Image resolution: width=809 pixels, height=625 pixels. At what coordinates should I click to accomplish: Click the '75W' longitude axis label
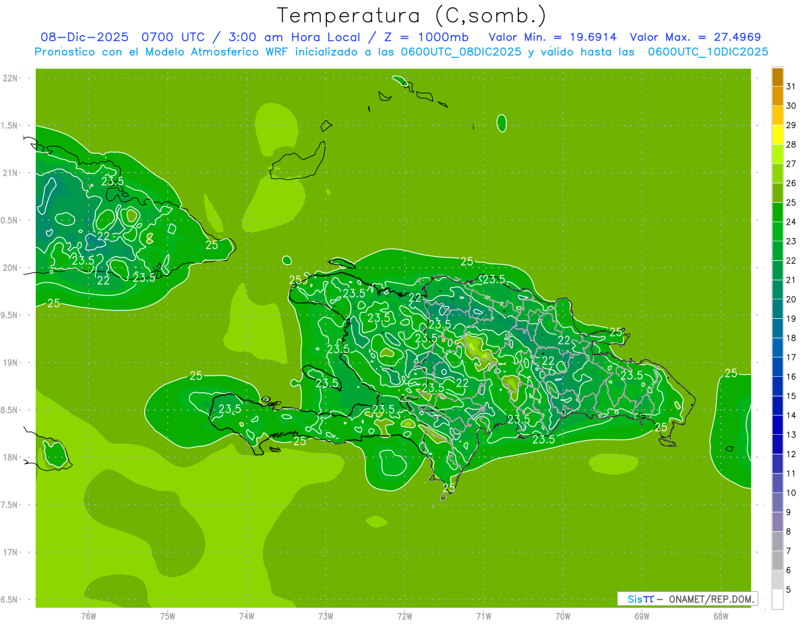click(x=168, y=616)
